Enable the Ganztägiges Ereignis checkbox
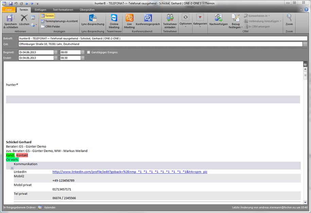311x213 pixels. click(89, 52)
